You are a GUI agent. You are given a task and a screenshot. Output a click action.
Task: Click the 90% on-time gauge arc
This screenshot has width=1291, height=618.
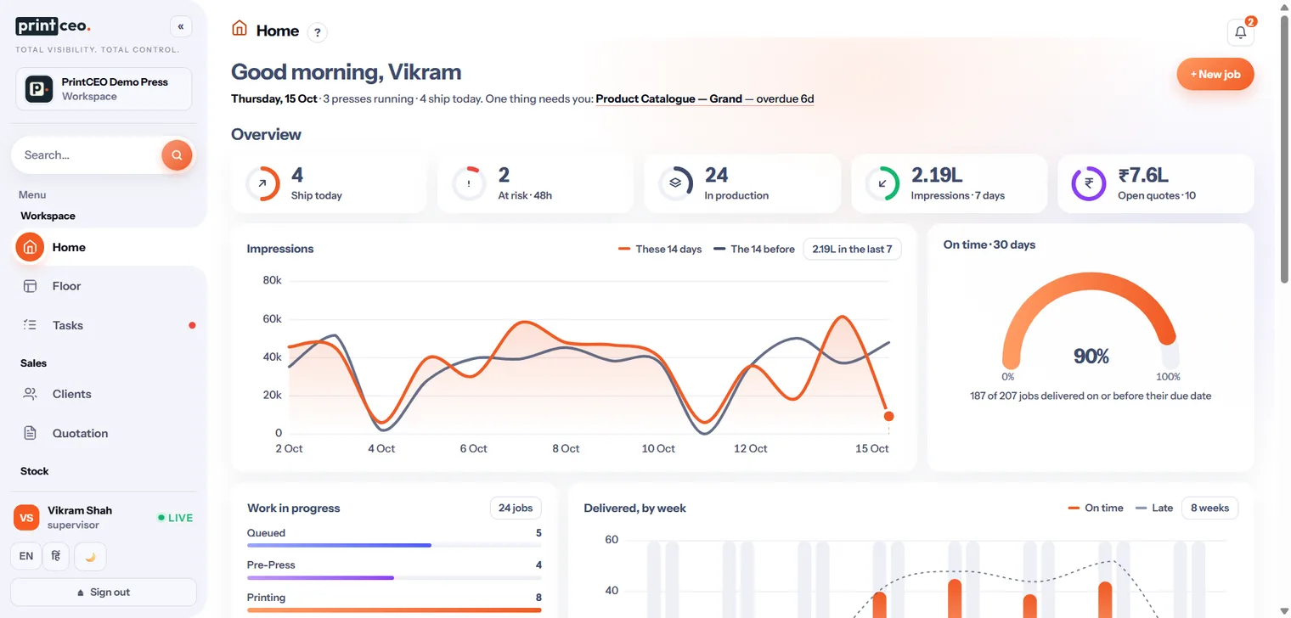(1090, 320)
